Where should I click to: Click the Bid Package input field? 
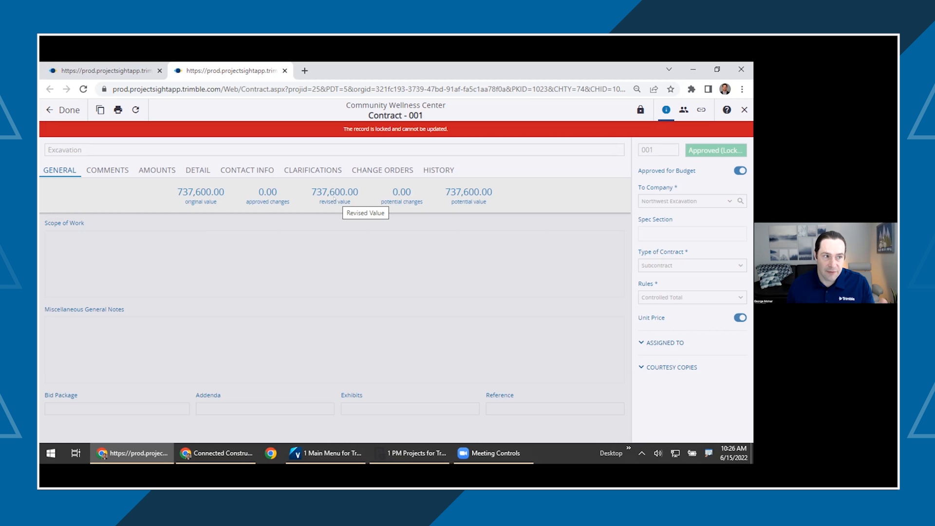(117, 409)
